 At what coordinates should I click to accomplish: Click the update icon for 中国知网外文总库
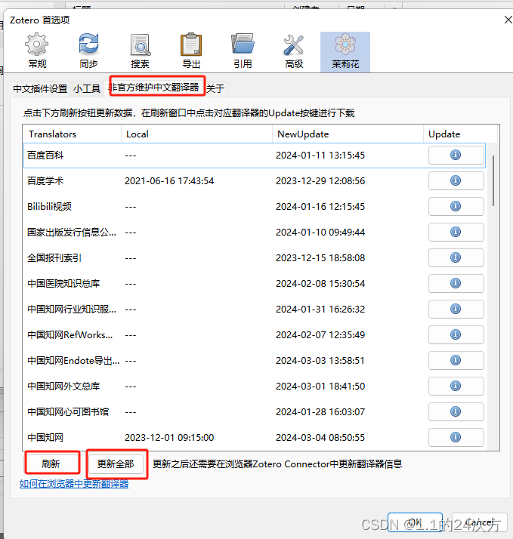(456, 386)
